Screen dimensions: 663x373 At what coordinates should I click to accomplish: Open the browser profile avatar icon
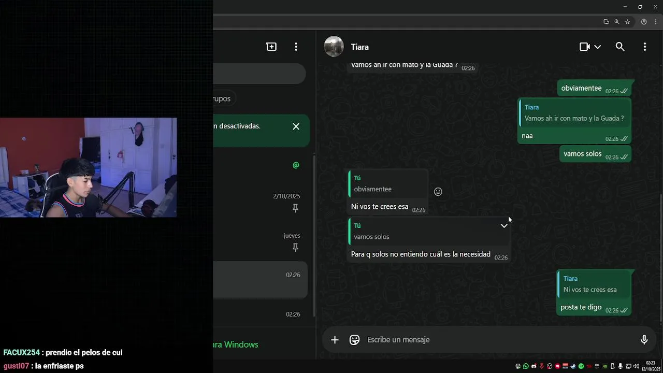pyautogui.click(x=644, y=22)
